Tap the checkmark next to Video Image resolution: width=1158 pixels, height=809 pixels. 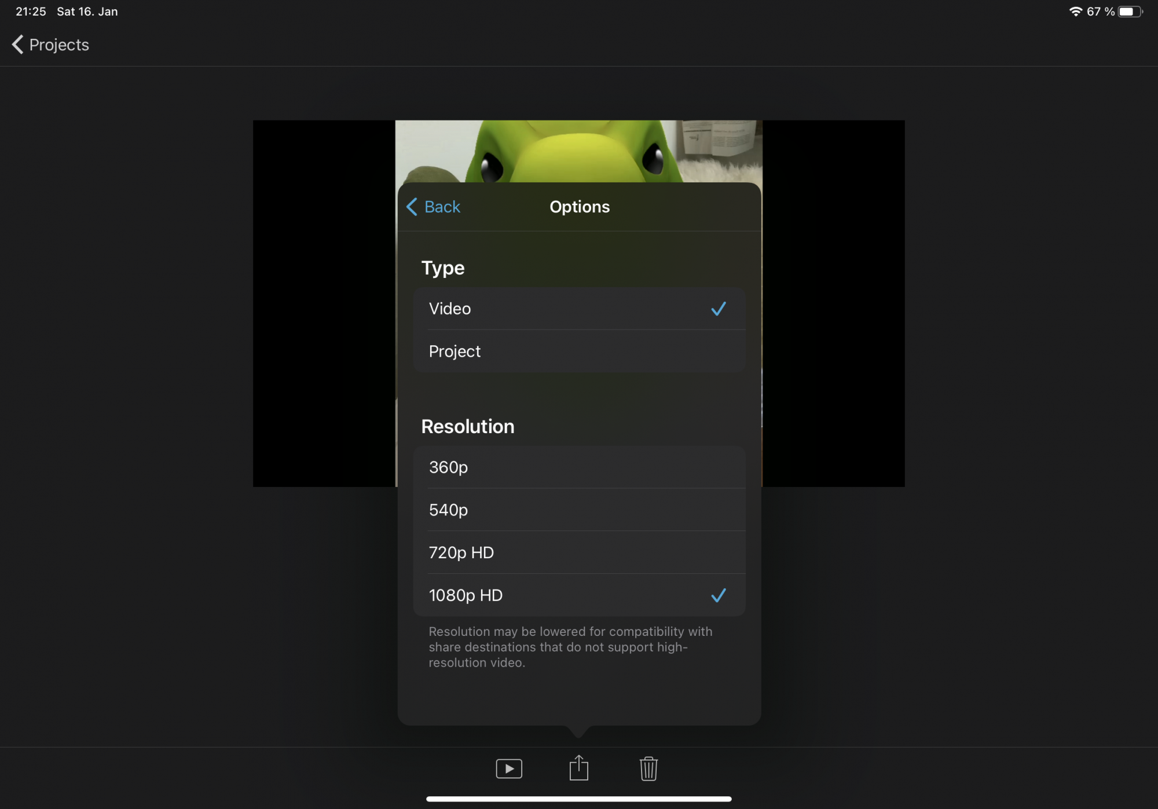point(718,309)
